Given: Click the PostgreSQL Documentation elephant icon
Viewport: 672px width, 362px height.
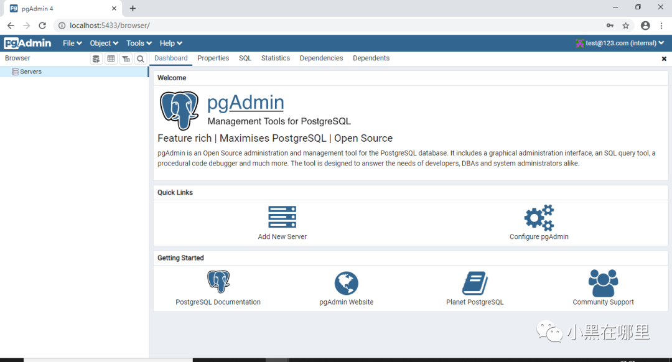Looking at the screenshot, I should [x=218, y=282].
